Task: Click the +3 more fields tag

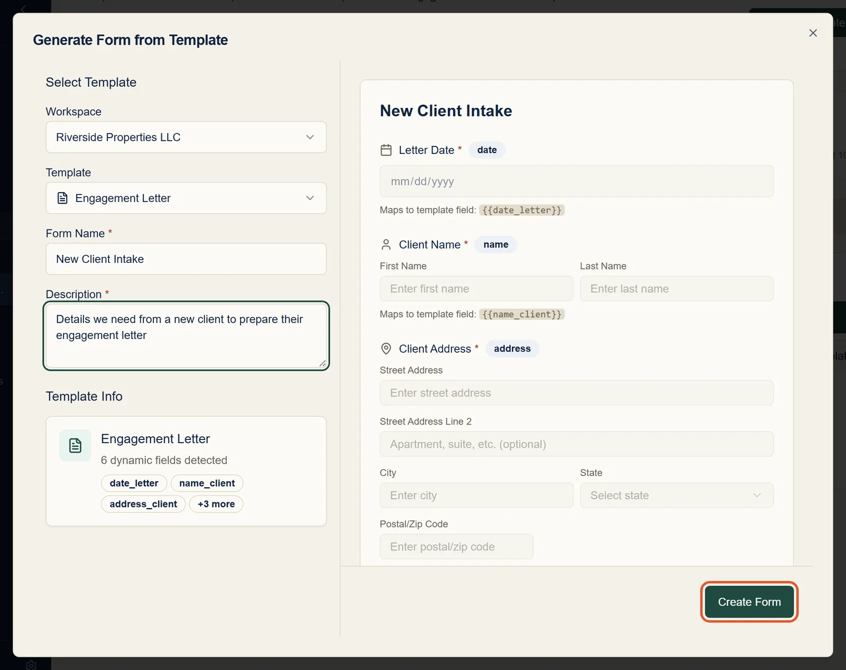Action: (x=216, y=504)
